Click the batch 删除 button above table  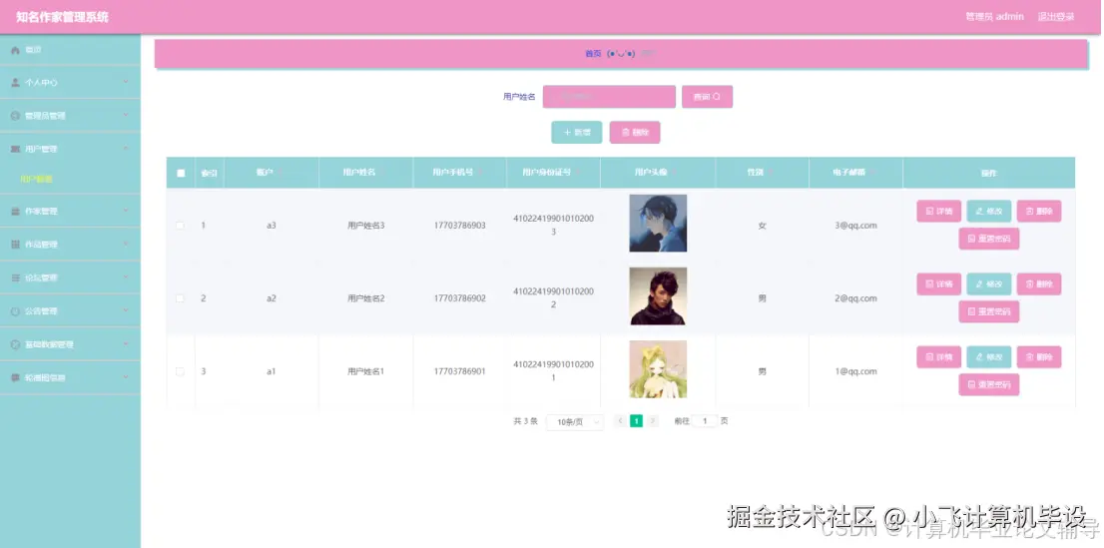tap(635, 133)
